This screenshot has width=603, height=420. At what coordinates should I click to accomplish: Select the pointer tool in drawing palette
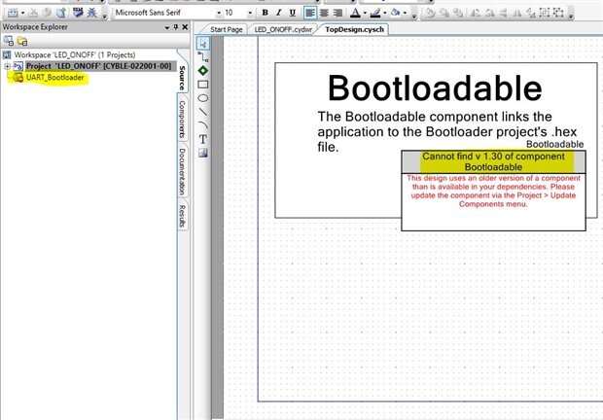coord(203,44)
